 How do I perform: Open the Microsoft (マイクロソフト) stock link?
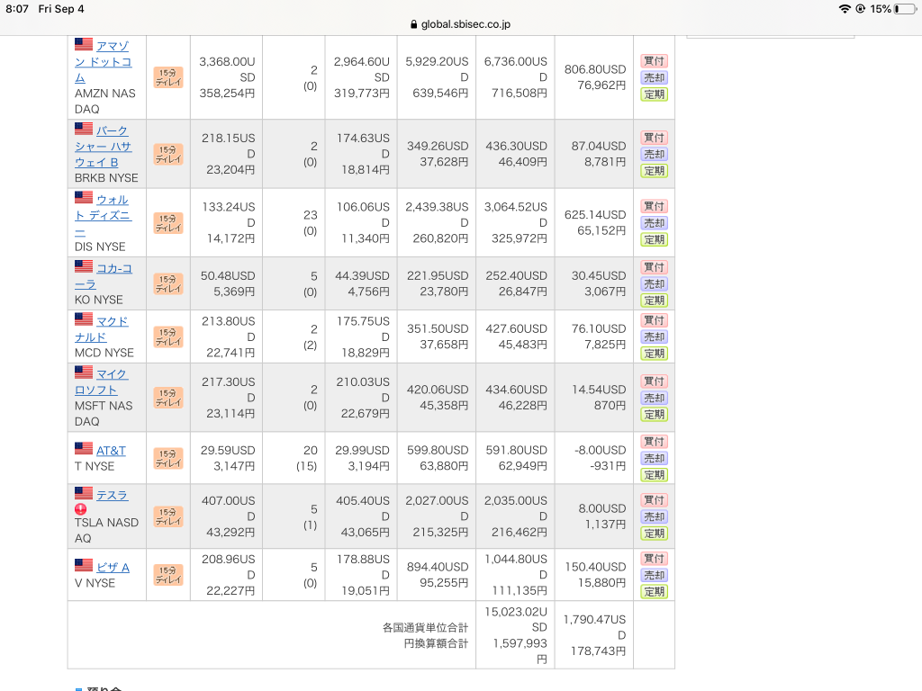101,381
